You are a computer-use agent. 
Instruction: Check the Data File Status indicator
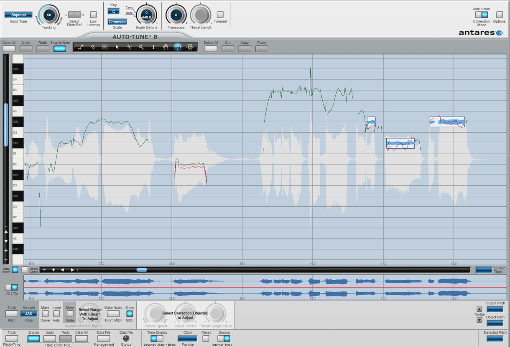coord(126,338)
